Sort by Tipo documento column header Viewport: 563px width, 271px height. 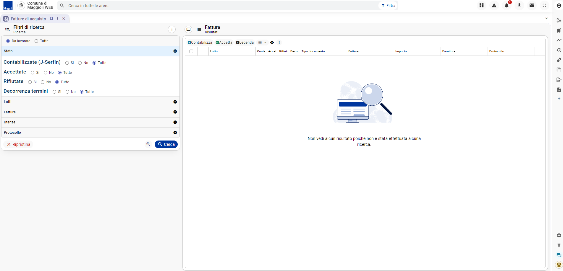pos(323,51)
